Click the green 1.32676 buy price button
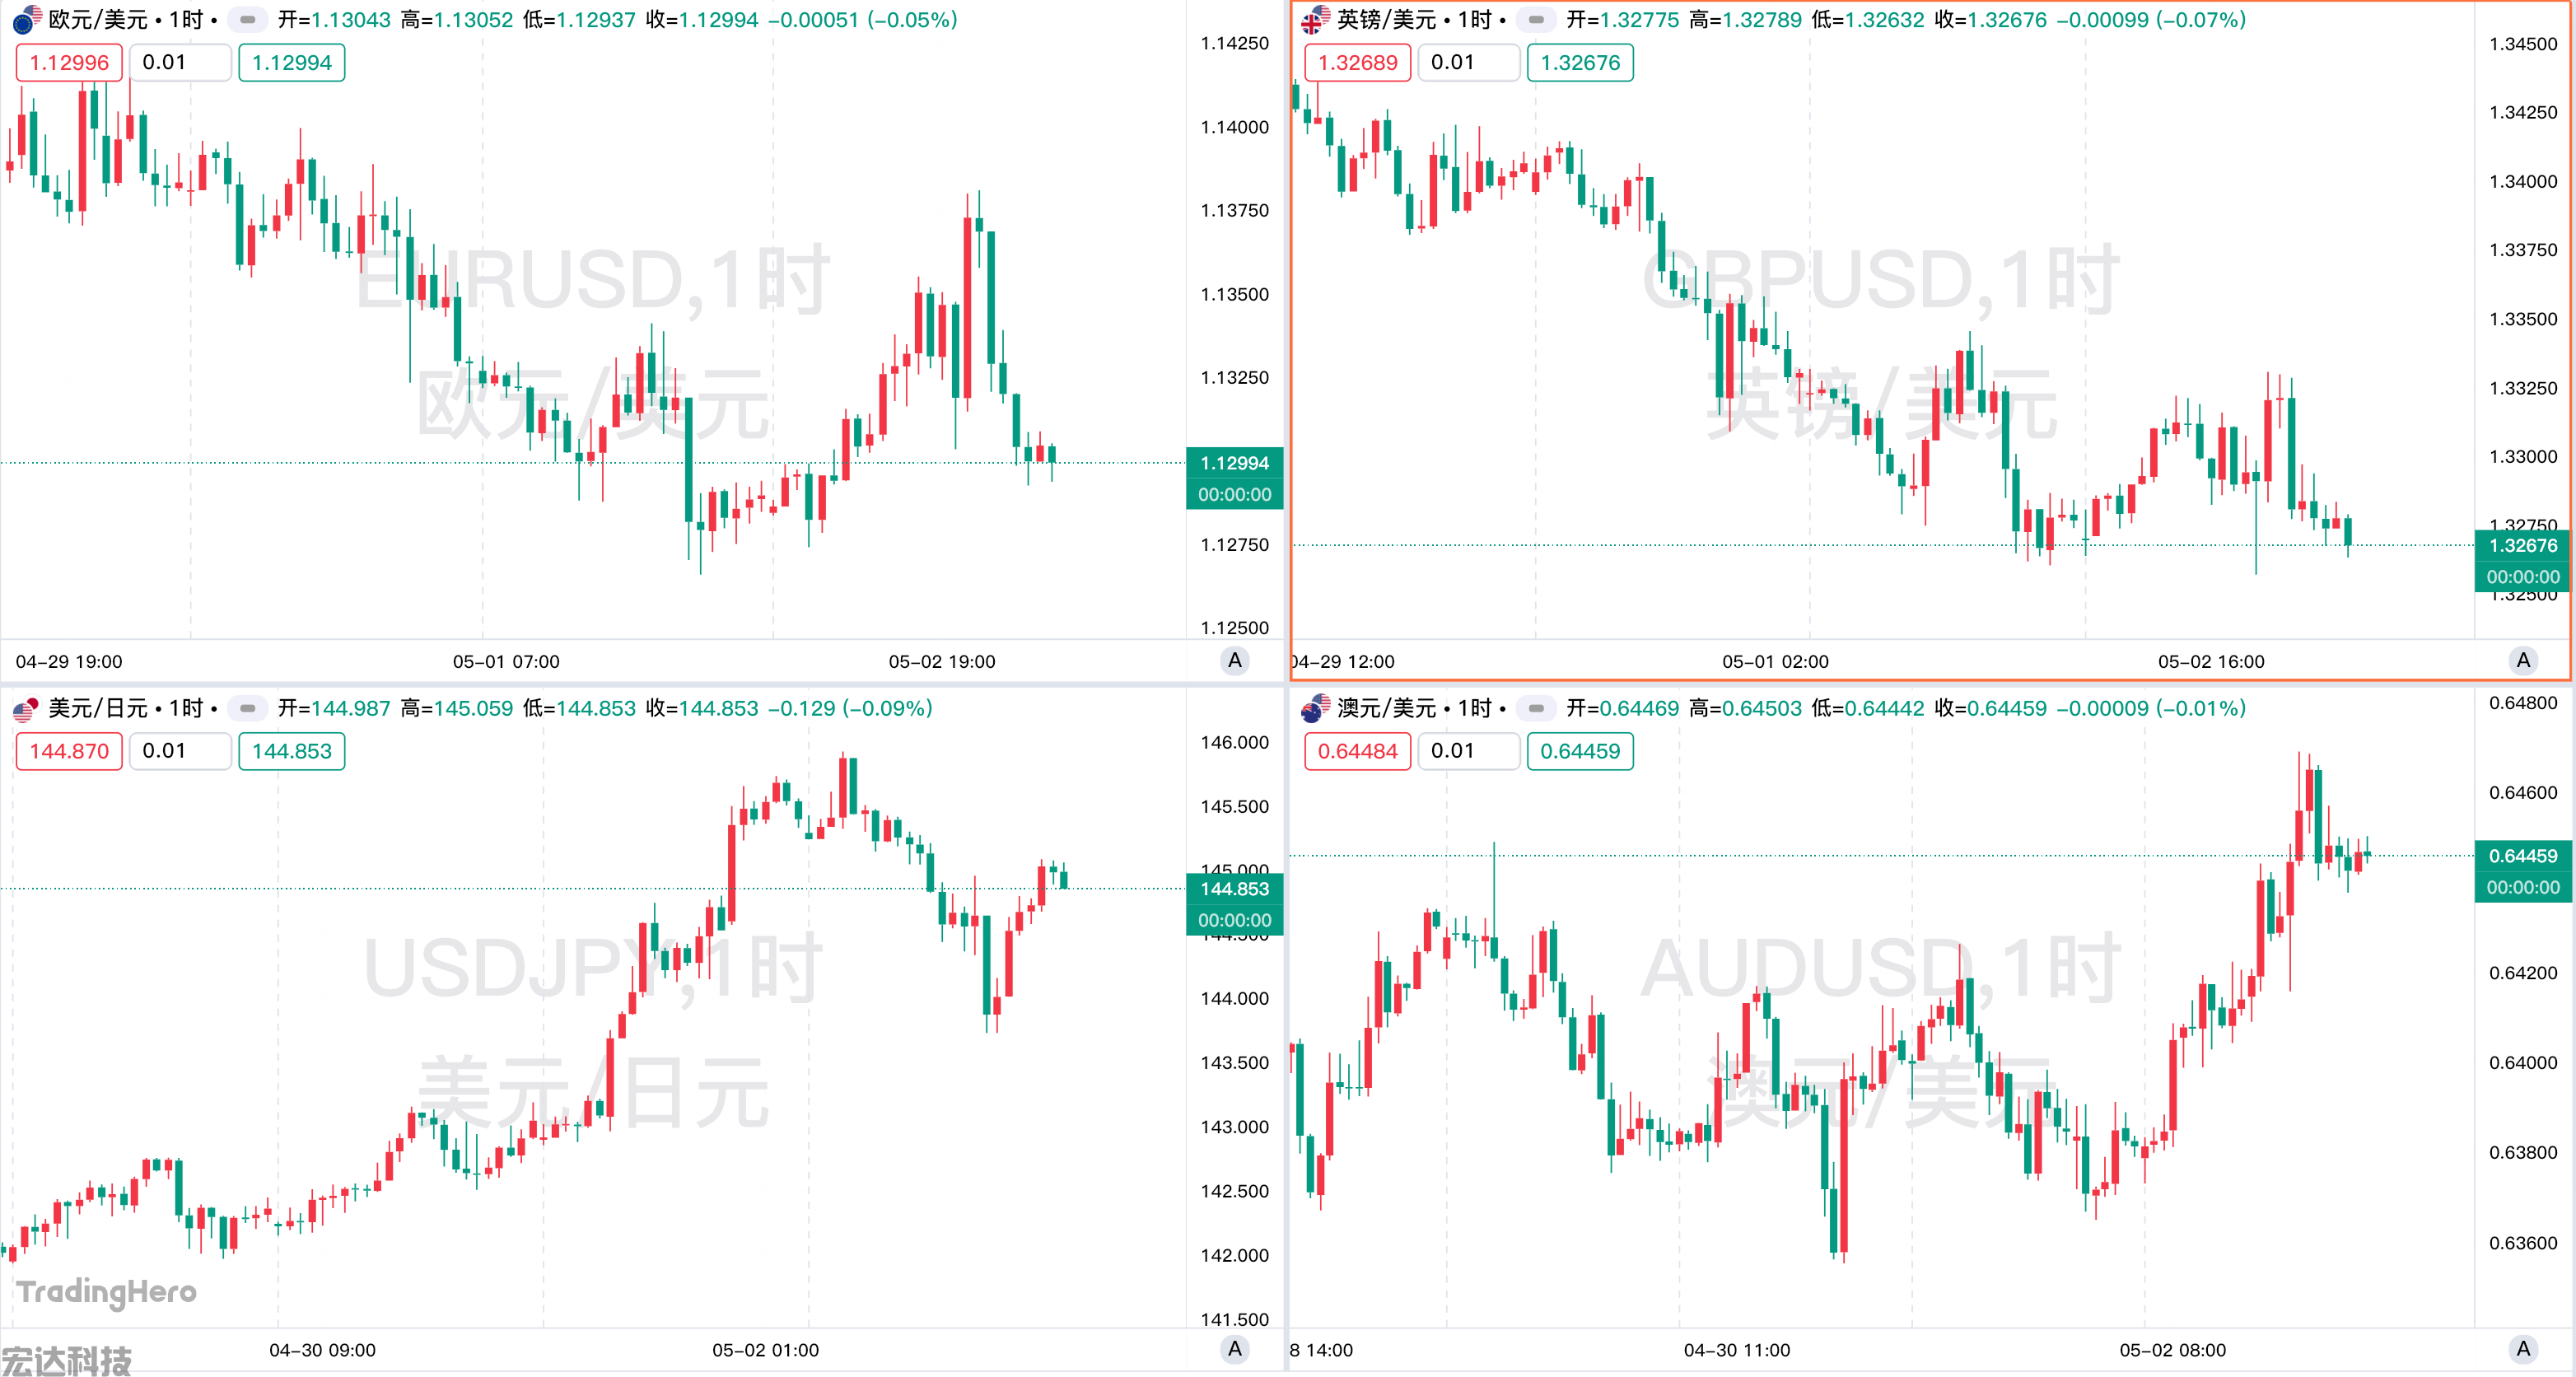 (1580, 62)
